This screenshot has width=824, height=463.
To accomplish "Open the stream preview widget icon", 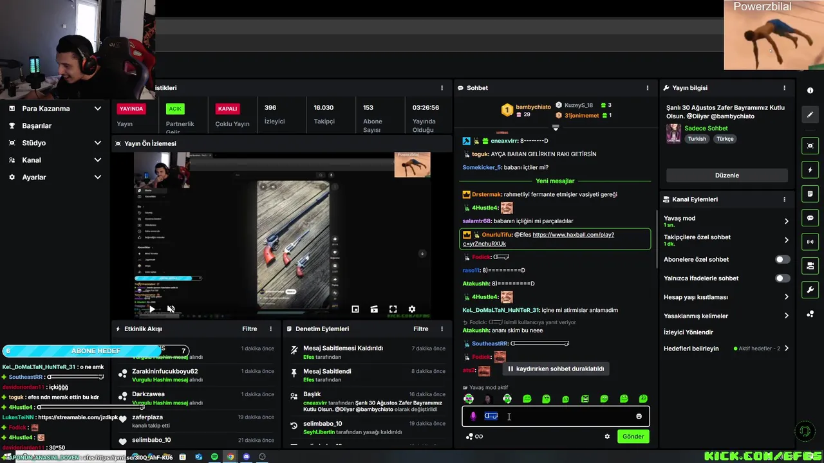I will pyautogui.click(x=810, y=146).
